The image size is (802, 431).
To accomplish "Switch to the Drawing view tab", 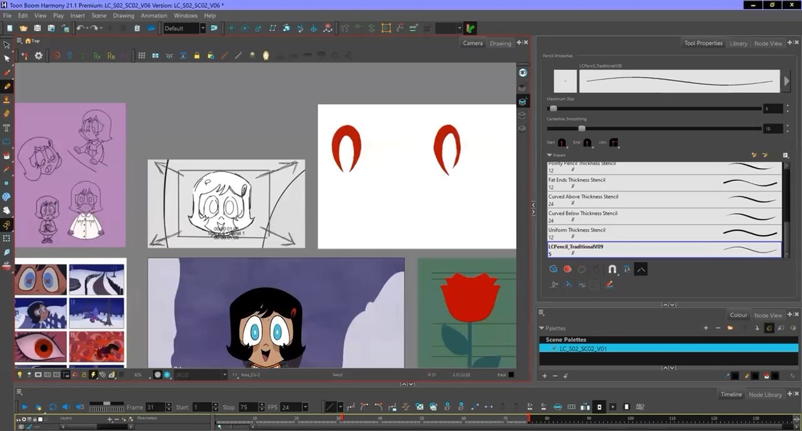I will click(500, 43).
